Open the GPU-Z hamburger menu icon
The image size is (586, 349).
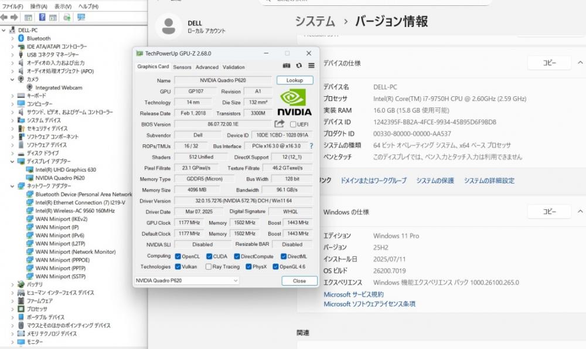(311, 66)
